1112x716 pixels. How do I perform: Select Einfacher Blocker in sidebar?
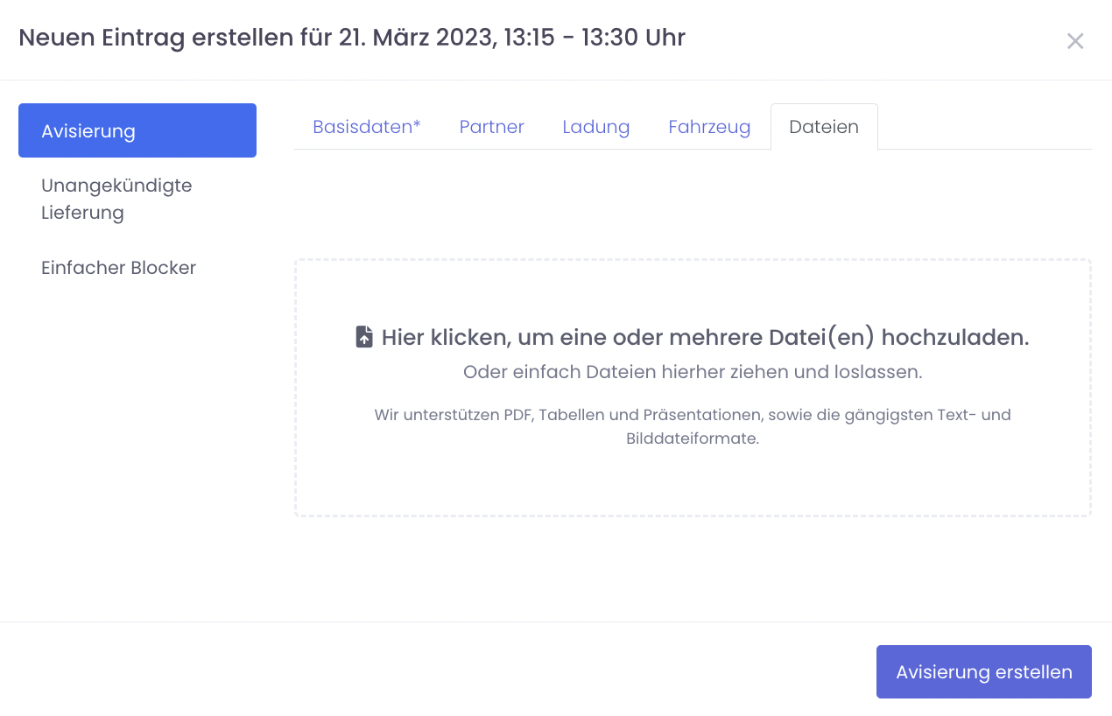[118, 268]
